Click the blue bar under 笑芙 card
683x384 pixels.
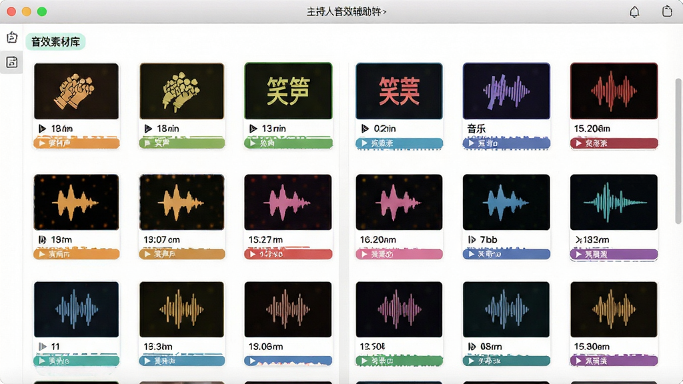pyautogui.click(x=399, y=143)
